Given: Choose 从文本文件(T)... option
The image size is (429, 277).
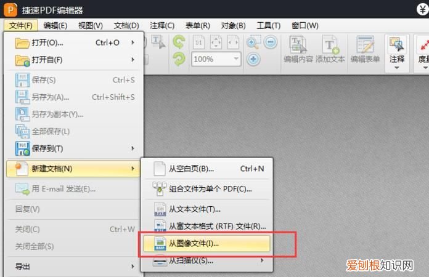Looking at the screenshot, I should coord(207,209).
